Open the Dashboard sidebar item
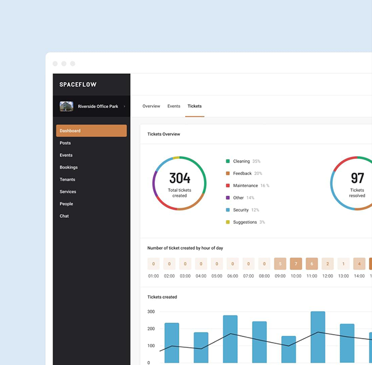The image size is (372, 365). click(91, 131)
